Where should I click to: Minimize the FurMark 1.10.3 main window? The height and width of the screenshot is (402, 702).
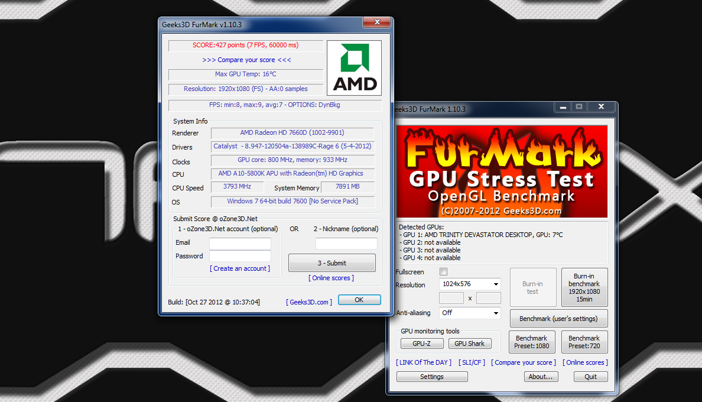point(563,107)
